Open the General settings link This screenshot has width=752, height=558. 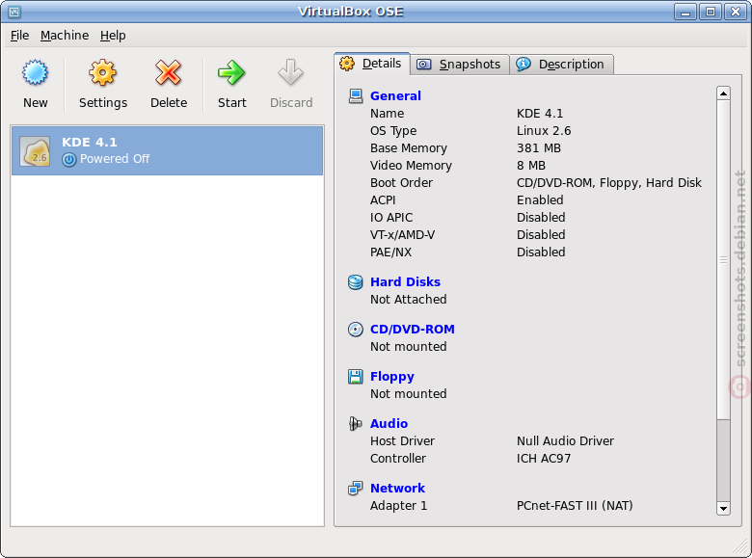click(395, 95)
